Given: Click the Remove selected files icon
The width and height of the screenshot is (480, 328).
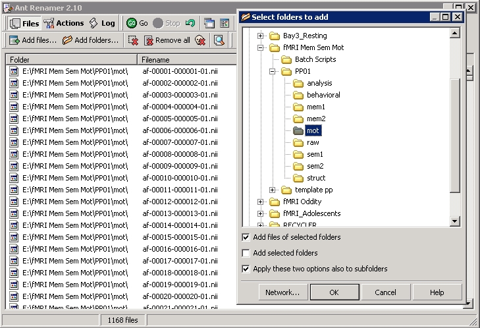Looking at the screenshot, I should pos(133,40).
